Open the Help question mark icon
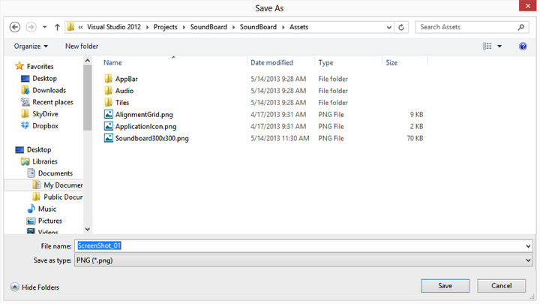This screenshot has width=540, height=304. (523, 47)
